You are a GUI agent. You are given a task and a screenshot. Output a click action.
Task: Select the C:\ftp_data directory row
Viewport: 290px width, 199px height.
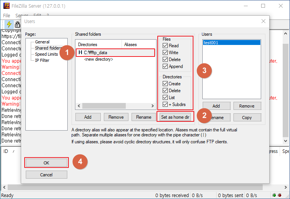coord(115,53)
